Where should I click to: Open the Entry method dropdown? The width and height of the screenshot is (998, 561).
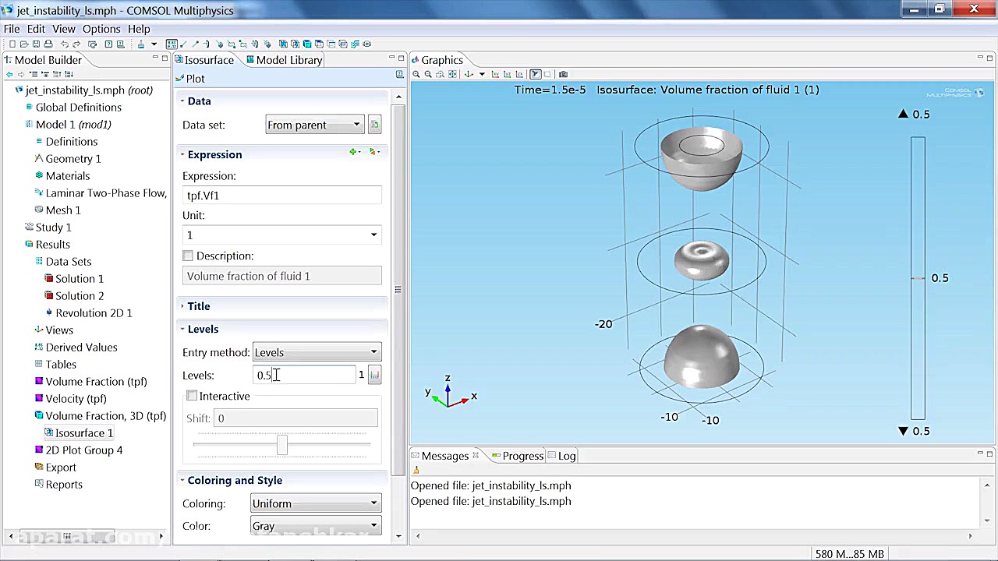316,352
